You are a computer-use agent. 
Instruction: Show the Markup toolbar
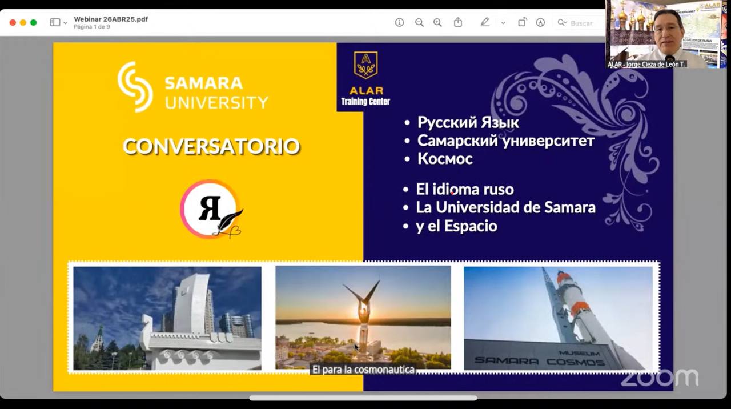(x=540, y=22)
